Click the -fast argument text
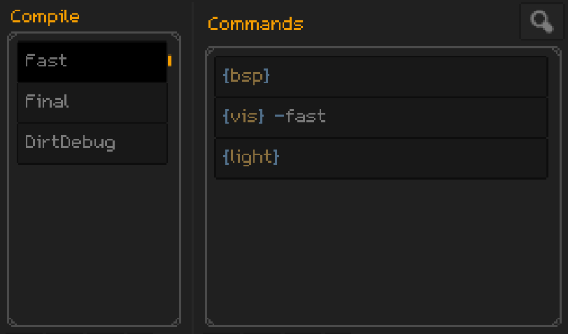This screenshot has height=334, width=568. (x=300, y=117)
